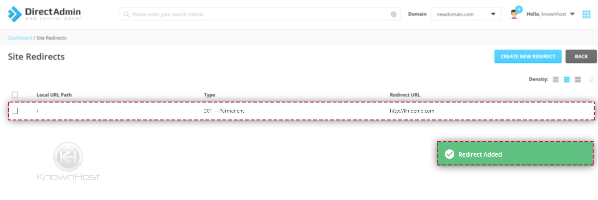This screenshot has height=200, width=598.
Task: Dismiss the green Redirect Added notification
Action: (x=515, y=154)
